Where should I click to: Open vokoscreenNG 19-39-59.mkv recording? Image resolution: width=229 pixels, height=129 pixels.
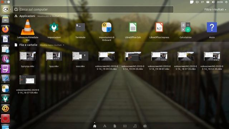tap(107, 56)
